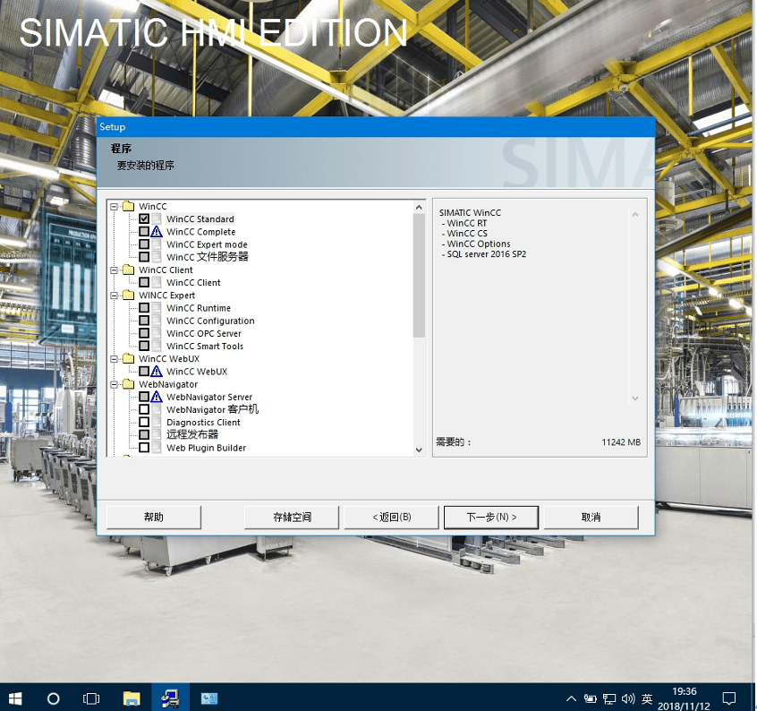Go back with the 返回(B) button
Image resolution: width=757 pixels, height=711 pixels.
point(392,518)
